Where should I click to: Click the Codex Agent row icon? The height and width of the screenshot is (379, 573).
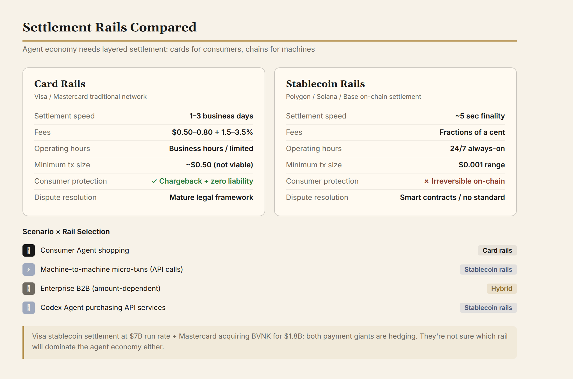coord(29,308)
